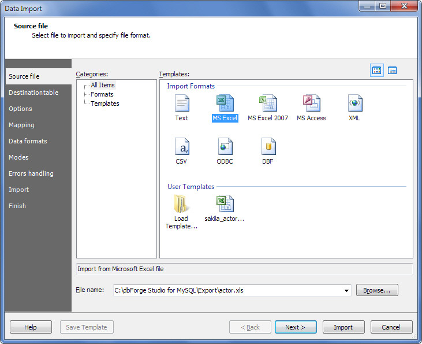This screenshot has height=344, width=422.
Task: Close the Data Import window
Action: 404,6
